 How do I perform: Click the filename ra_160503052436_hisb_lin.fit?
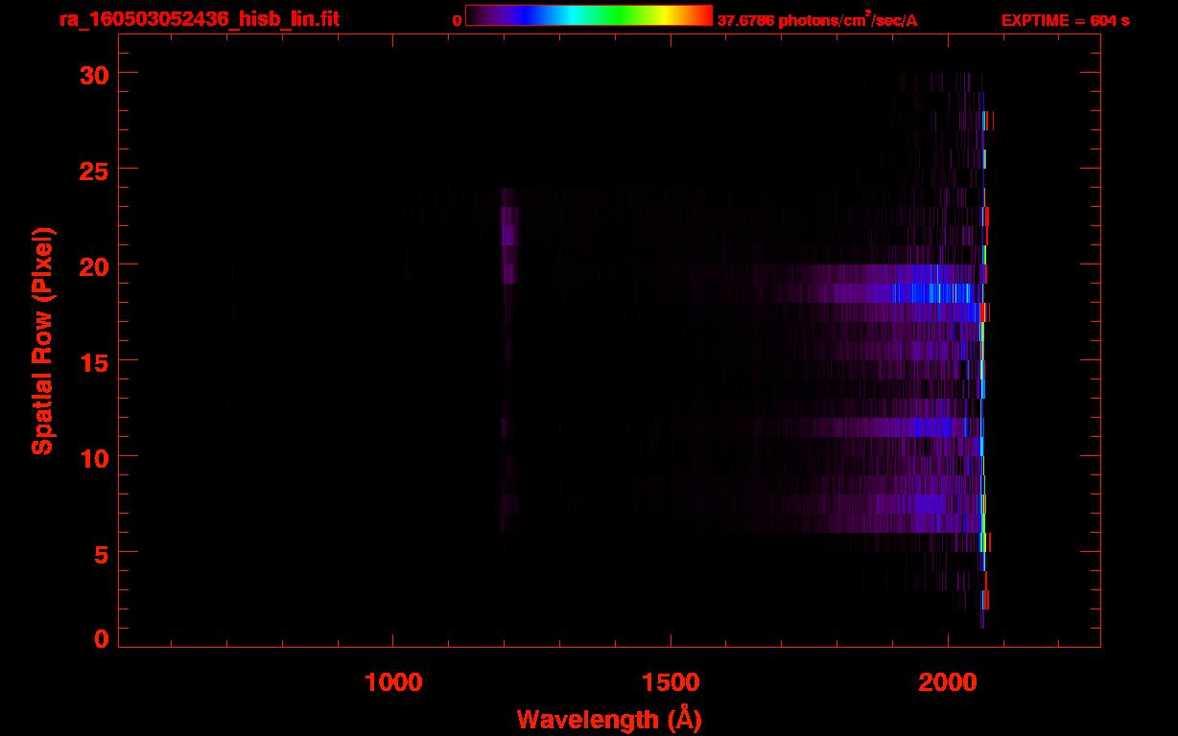[199, 19]
